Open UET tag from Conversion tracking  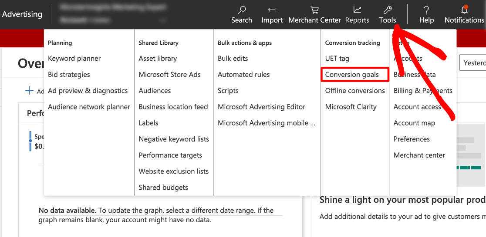coord(337,59)
